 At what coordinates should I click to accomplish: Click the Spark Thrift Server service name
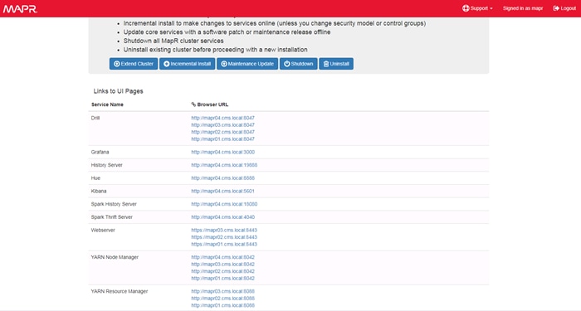click(111, 217)
